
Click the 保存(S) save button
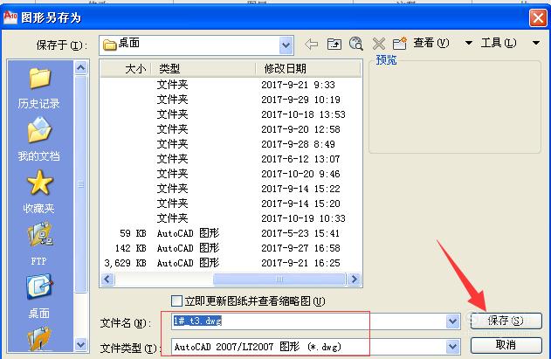tap(506, 321)
